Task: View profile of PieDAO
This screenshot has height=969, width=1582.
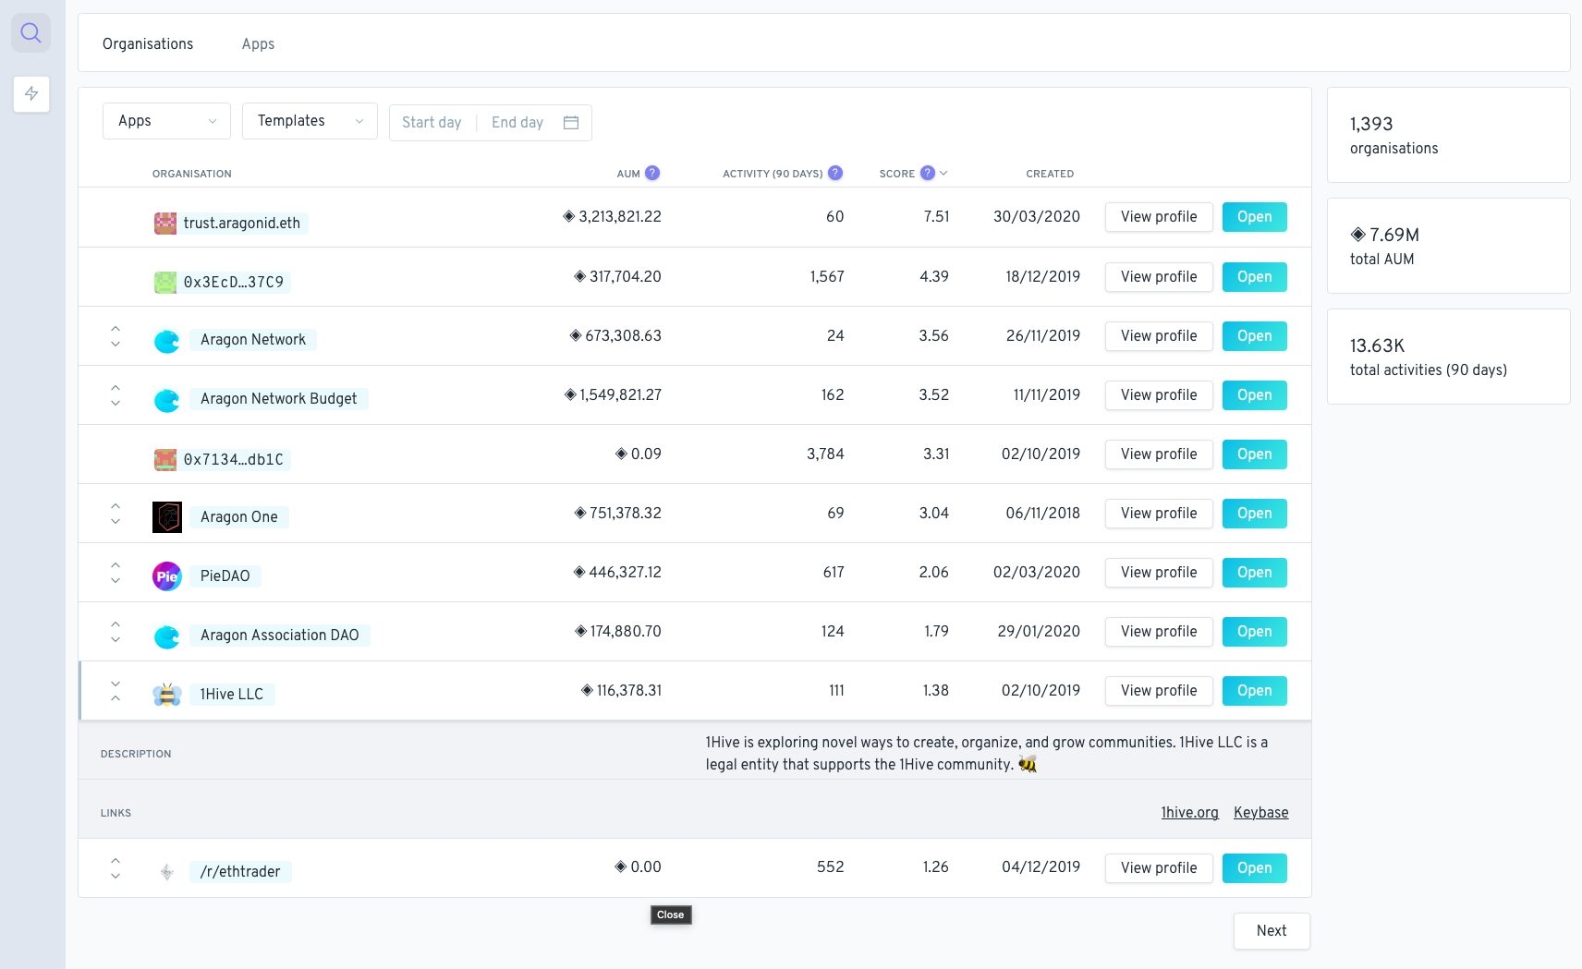Action: coord(1159,573)
